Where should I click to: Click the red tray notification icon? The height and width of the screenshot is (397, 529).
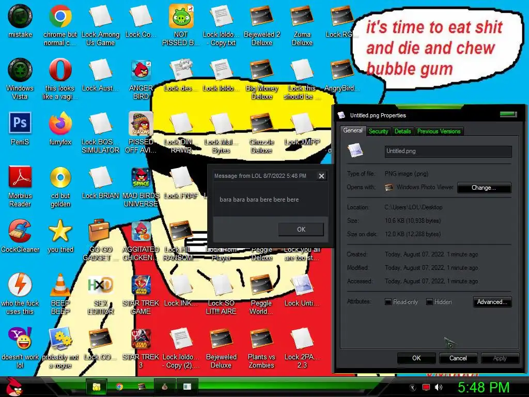[426, 387]
